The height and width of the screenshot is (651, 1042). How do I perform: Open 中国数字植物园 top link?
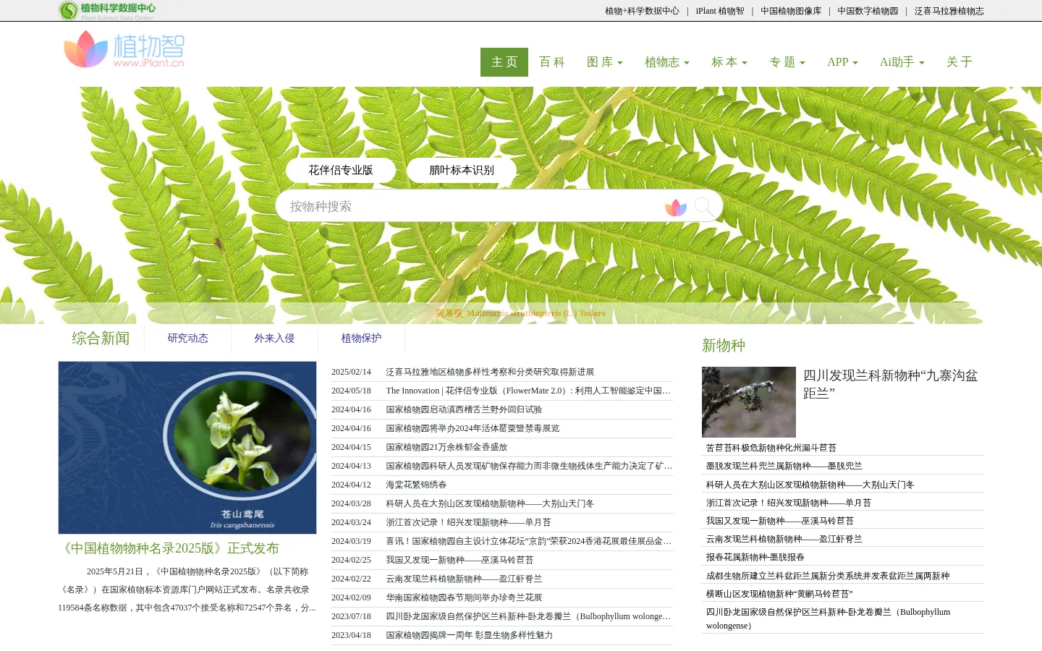(868, 11)
